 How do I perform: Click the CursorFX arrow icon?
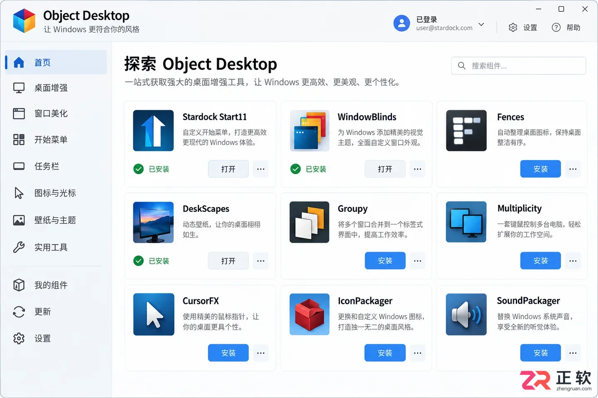154,314
